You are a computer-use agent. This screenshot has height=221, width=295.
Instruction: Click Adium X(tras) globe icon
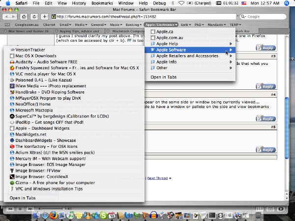tap(12, 152)
